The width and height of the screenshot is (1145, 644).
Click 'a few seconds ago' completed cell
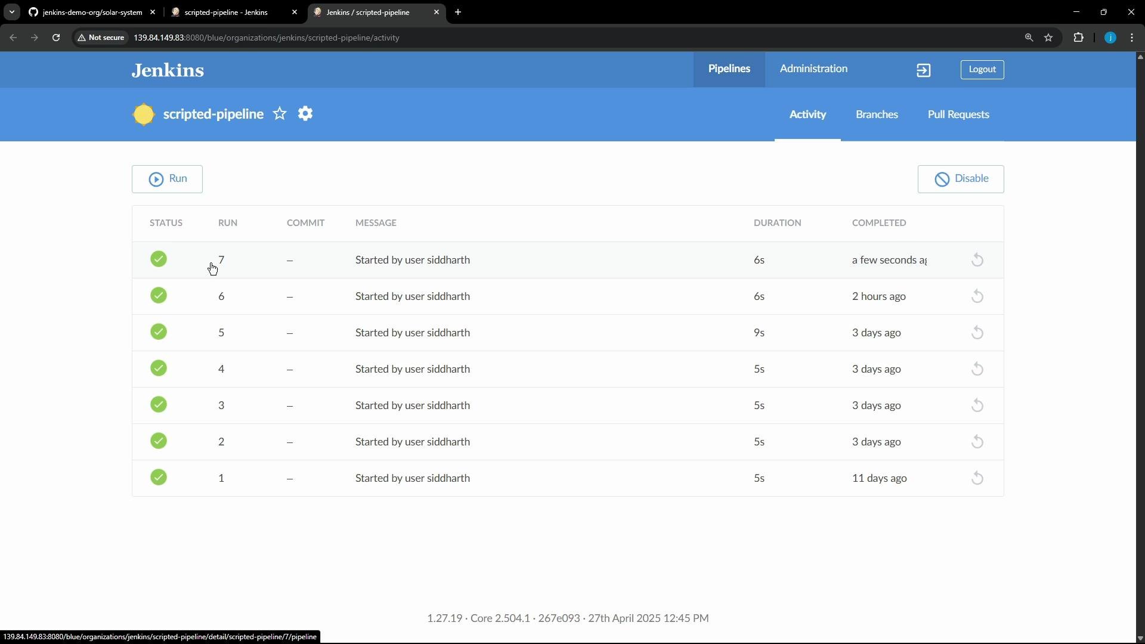click(889, 260)
